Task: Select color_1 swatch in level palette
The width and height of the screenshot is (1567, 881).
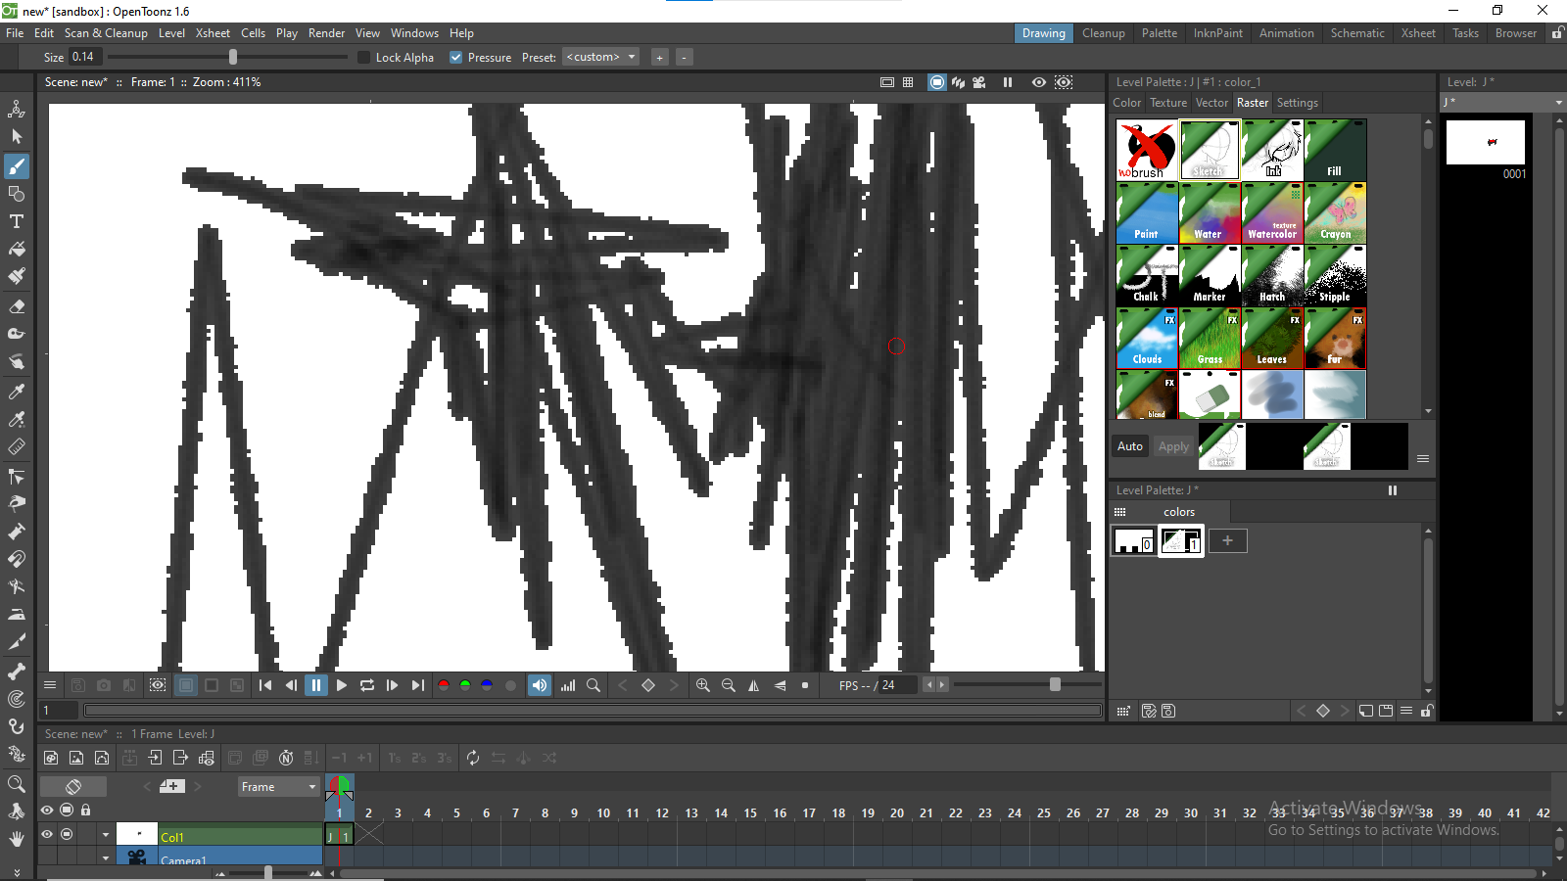Action: click(x=1180, y=540)
